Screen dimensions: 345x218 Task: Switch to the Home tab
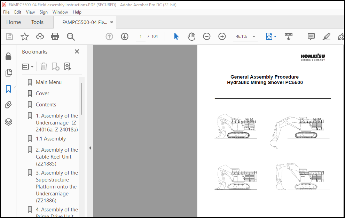14,22
